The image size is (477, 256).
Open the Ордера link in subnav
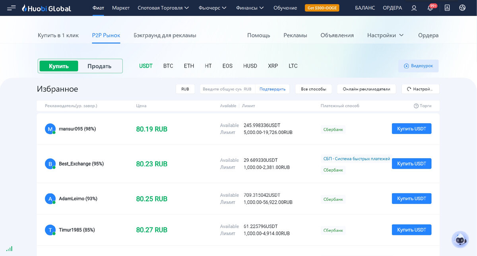(x=429, y=35)
